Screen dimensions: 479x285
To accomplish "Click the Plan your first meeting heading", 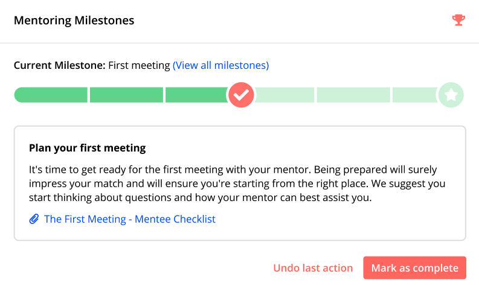I will click(x=88, y=148).
